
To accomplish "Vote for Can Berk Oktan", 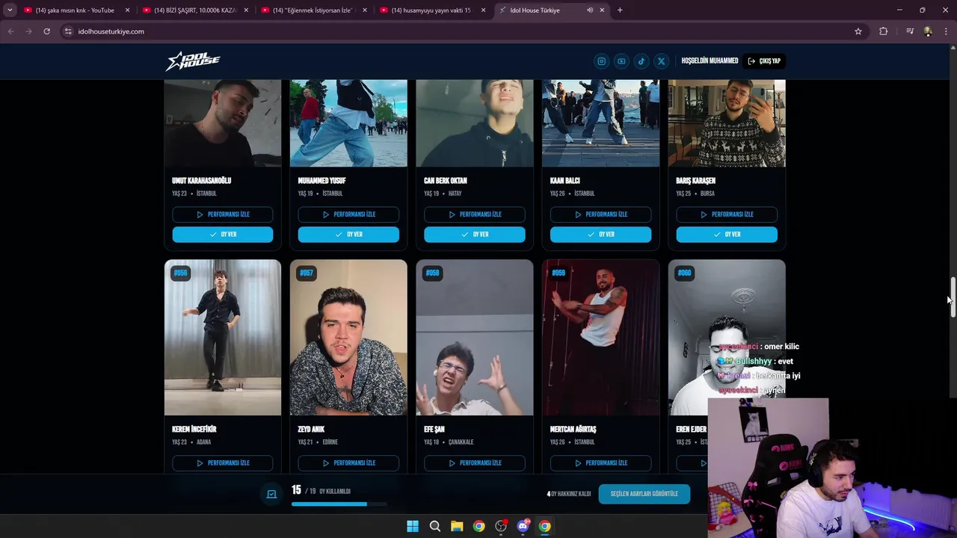I will 475,235.
